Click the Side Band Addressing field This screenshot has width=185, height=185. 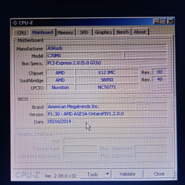(x=80, y=156)
